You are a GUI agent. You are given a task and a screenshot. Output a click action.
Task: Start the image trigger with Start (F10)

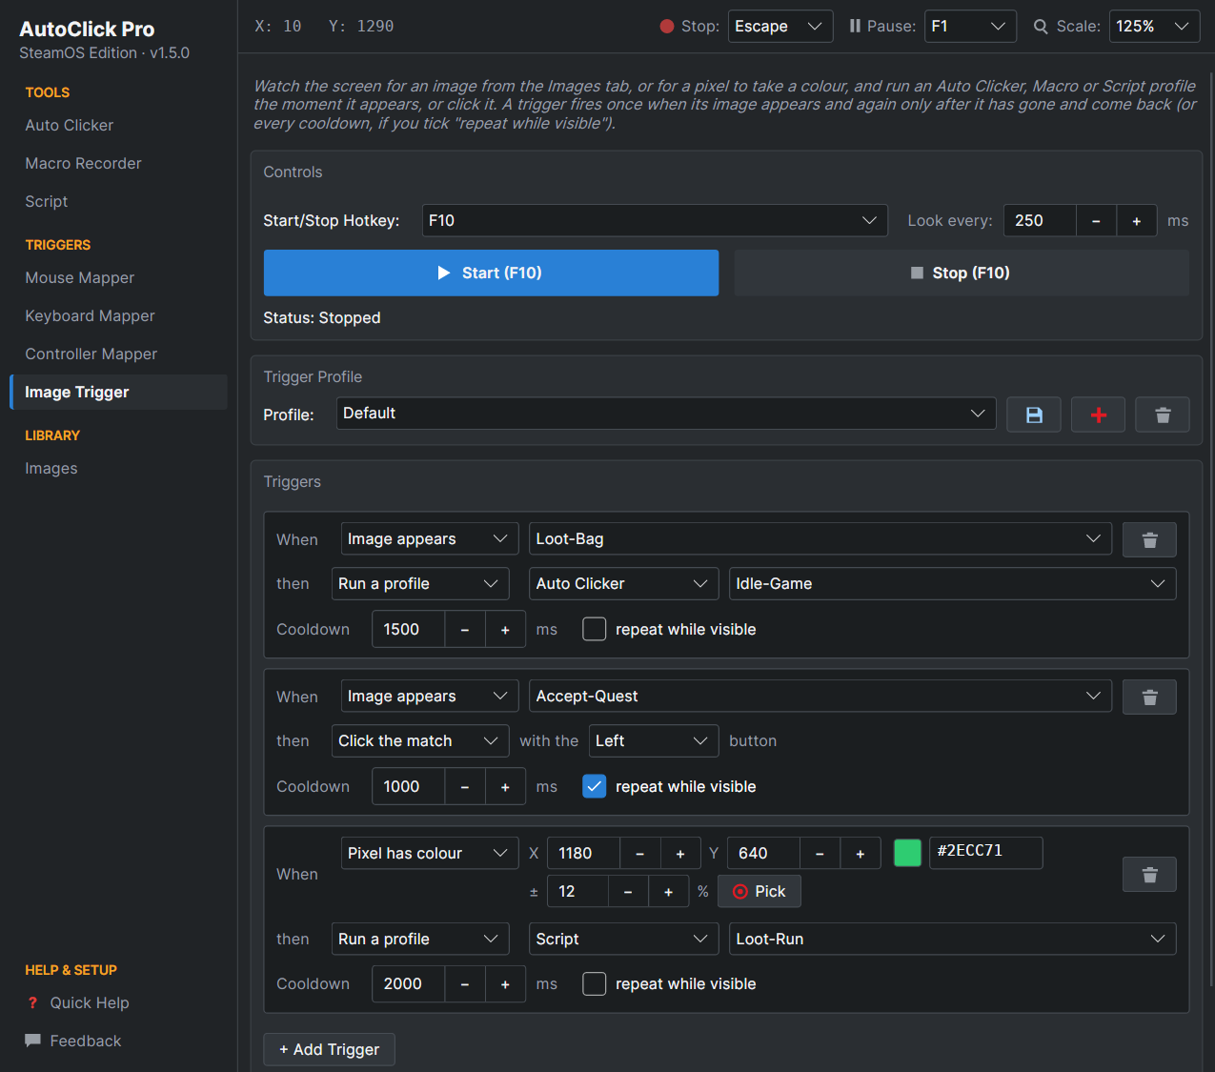pyautogui.click(x=491, y=273)
